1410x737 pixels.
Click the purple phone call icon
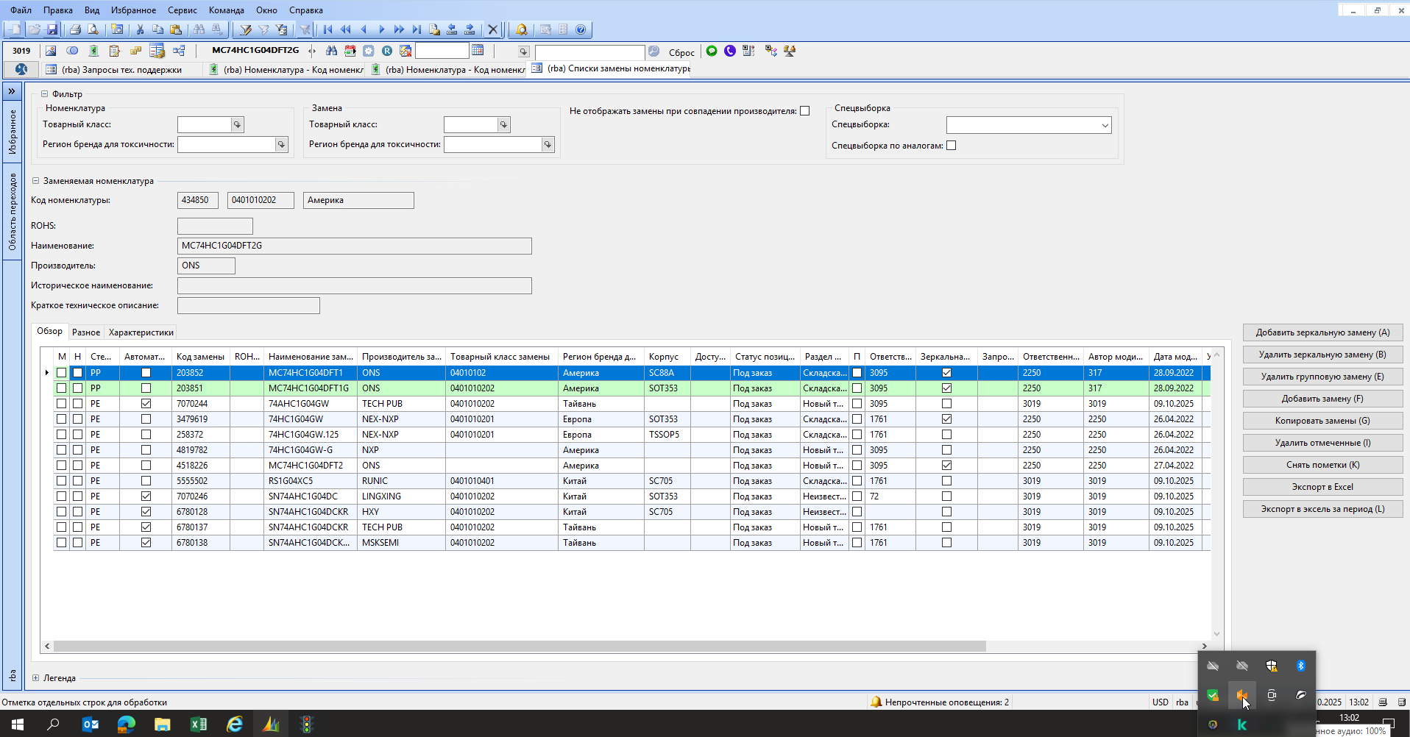[x=730, y=51]
